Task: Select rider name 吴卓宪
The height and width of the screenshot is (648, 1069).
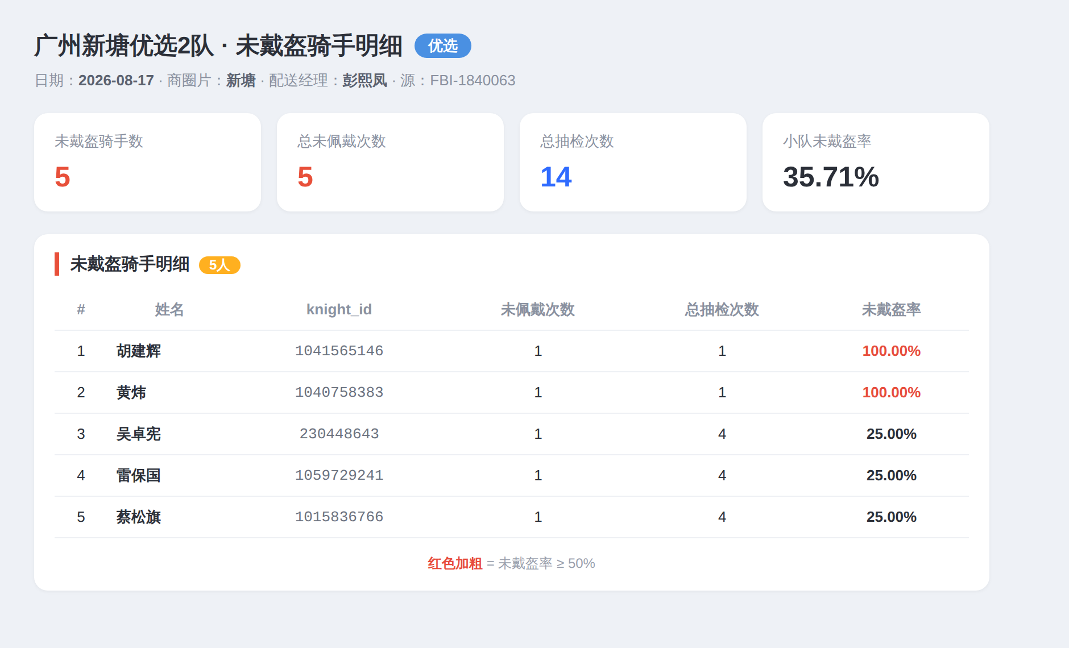Action: [139, 434]
